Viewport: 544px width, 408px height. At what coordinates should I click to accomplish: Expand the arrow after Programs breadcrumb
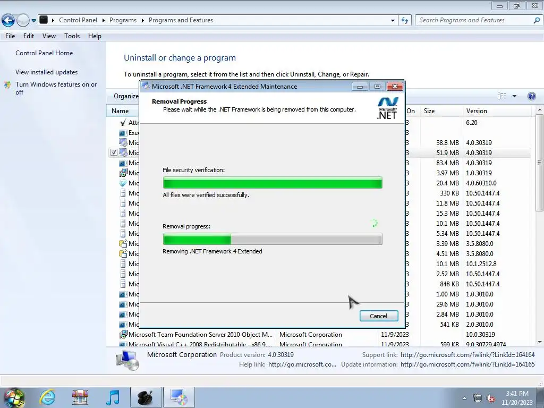point(142,20)
